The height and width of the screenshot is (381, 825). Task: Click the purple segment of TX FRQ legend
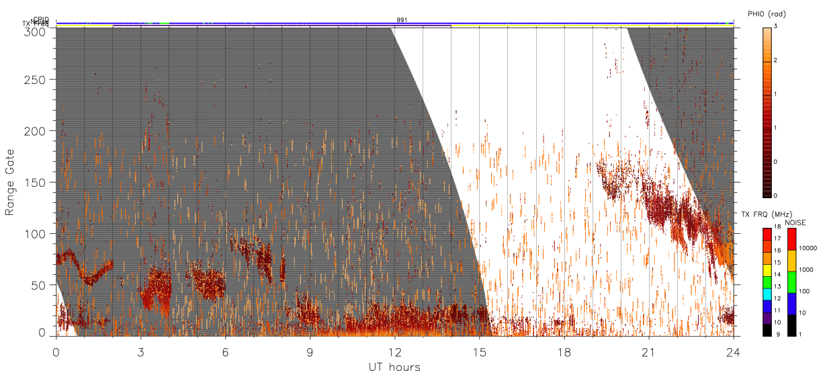pos(767,318)
